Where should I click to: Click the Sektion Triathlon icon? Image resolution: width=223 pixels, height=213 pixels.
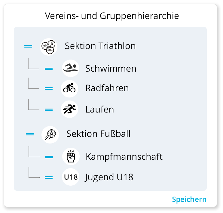tap(49, 46)
